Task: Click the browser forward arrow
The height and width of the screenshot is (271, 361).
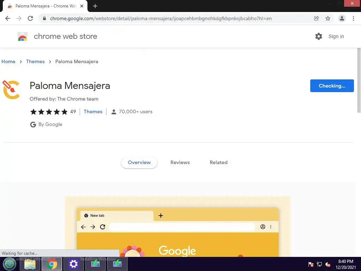Action: click(x=19, y=18)
